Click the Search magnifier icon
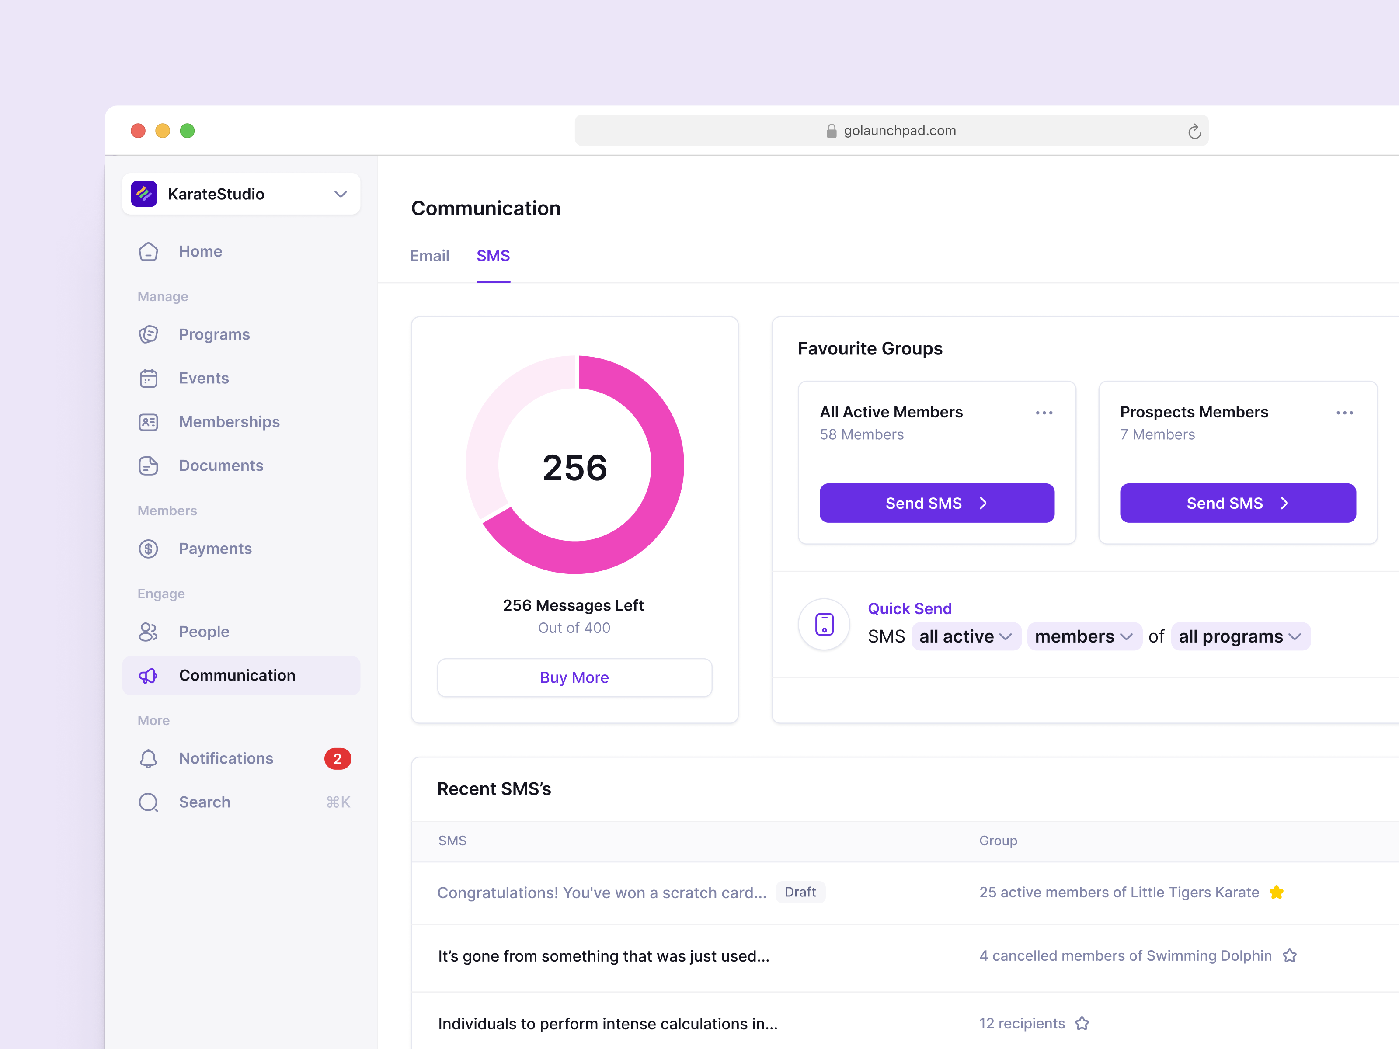 coord(148,802)
